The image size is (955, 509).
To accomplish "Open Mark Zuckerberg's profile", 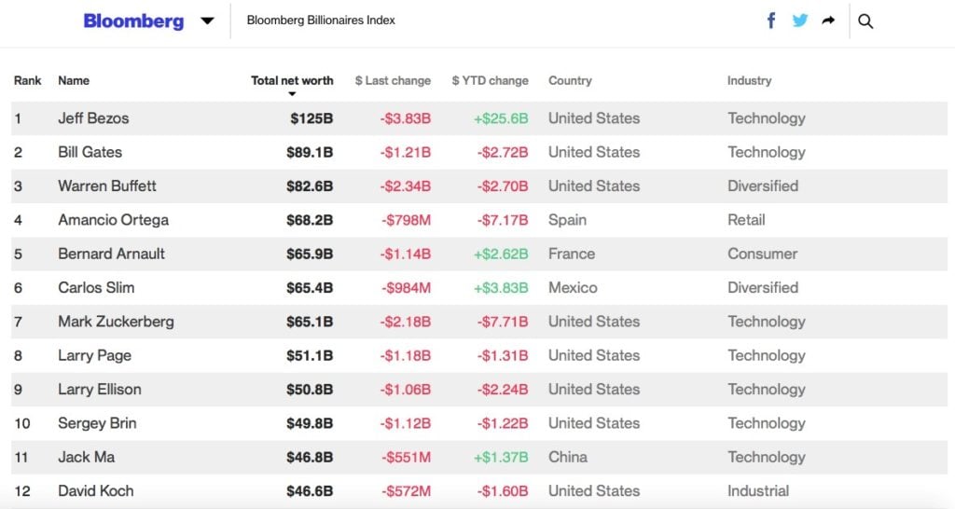I will click(x=116, y=322).
